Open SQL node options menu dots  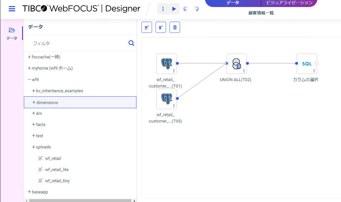click(314, 71)
